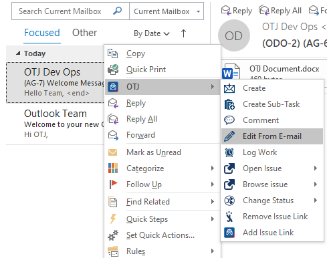
Task: Click the Word document attachment icon
Action: (x=231, y=71)
